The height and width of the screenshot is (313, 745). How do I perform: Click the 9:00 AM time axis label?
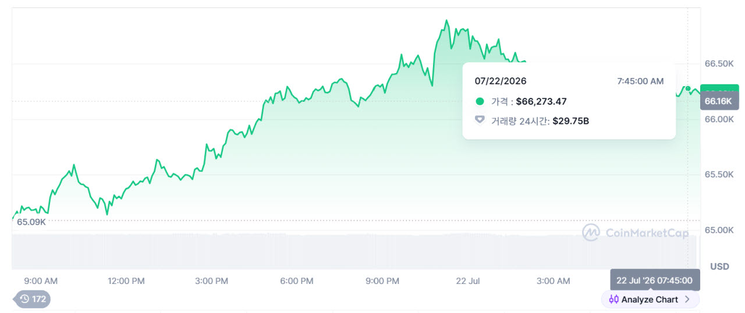[x=41, y=281]
